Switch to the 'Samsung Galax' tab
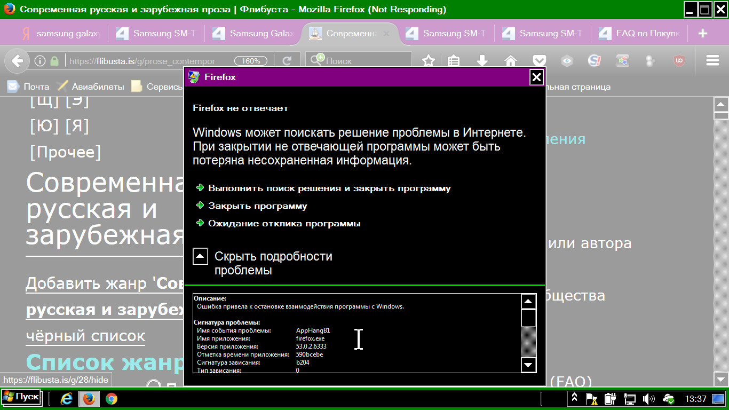 [x=253, y=34]
